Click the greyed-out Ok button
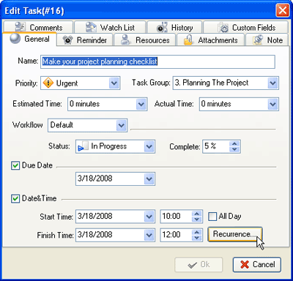 (x=199, y=265)
